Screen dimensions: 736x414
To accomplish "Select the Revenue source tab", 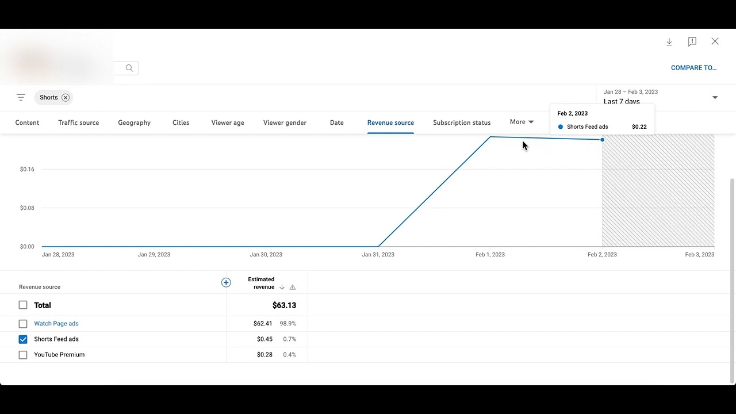I will (x=390, y=122).
